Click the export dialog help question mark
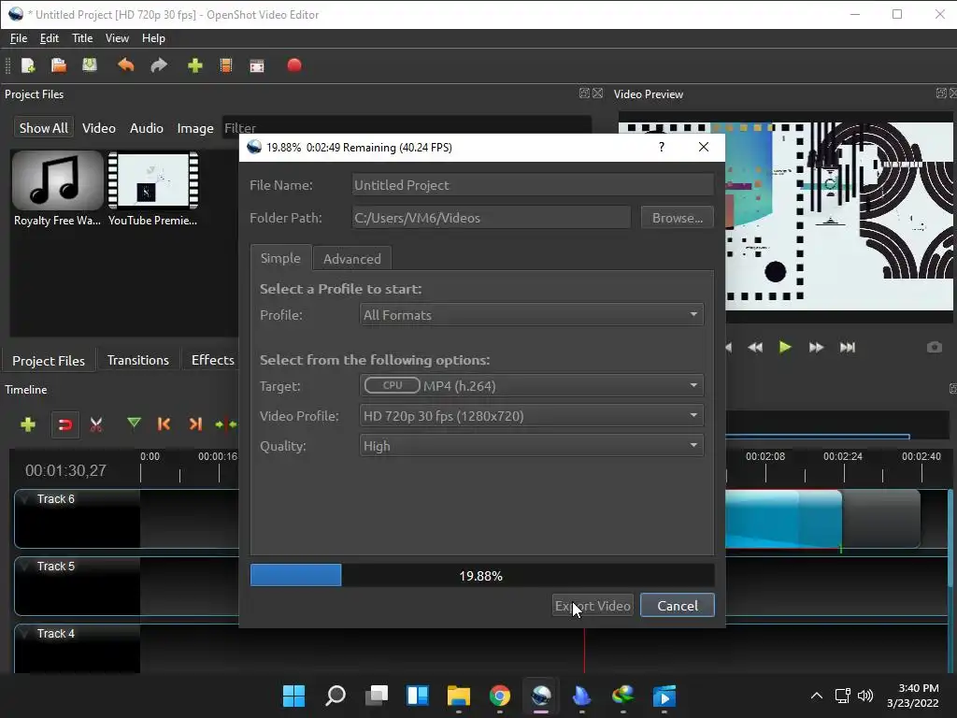This screenshot has height=718, width=957. [x=662, y=147]
